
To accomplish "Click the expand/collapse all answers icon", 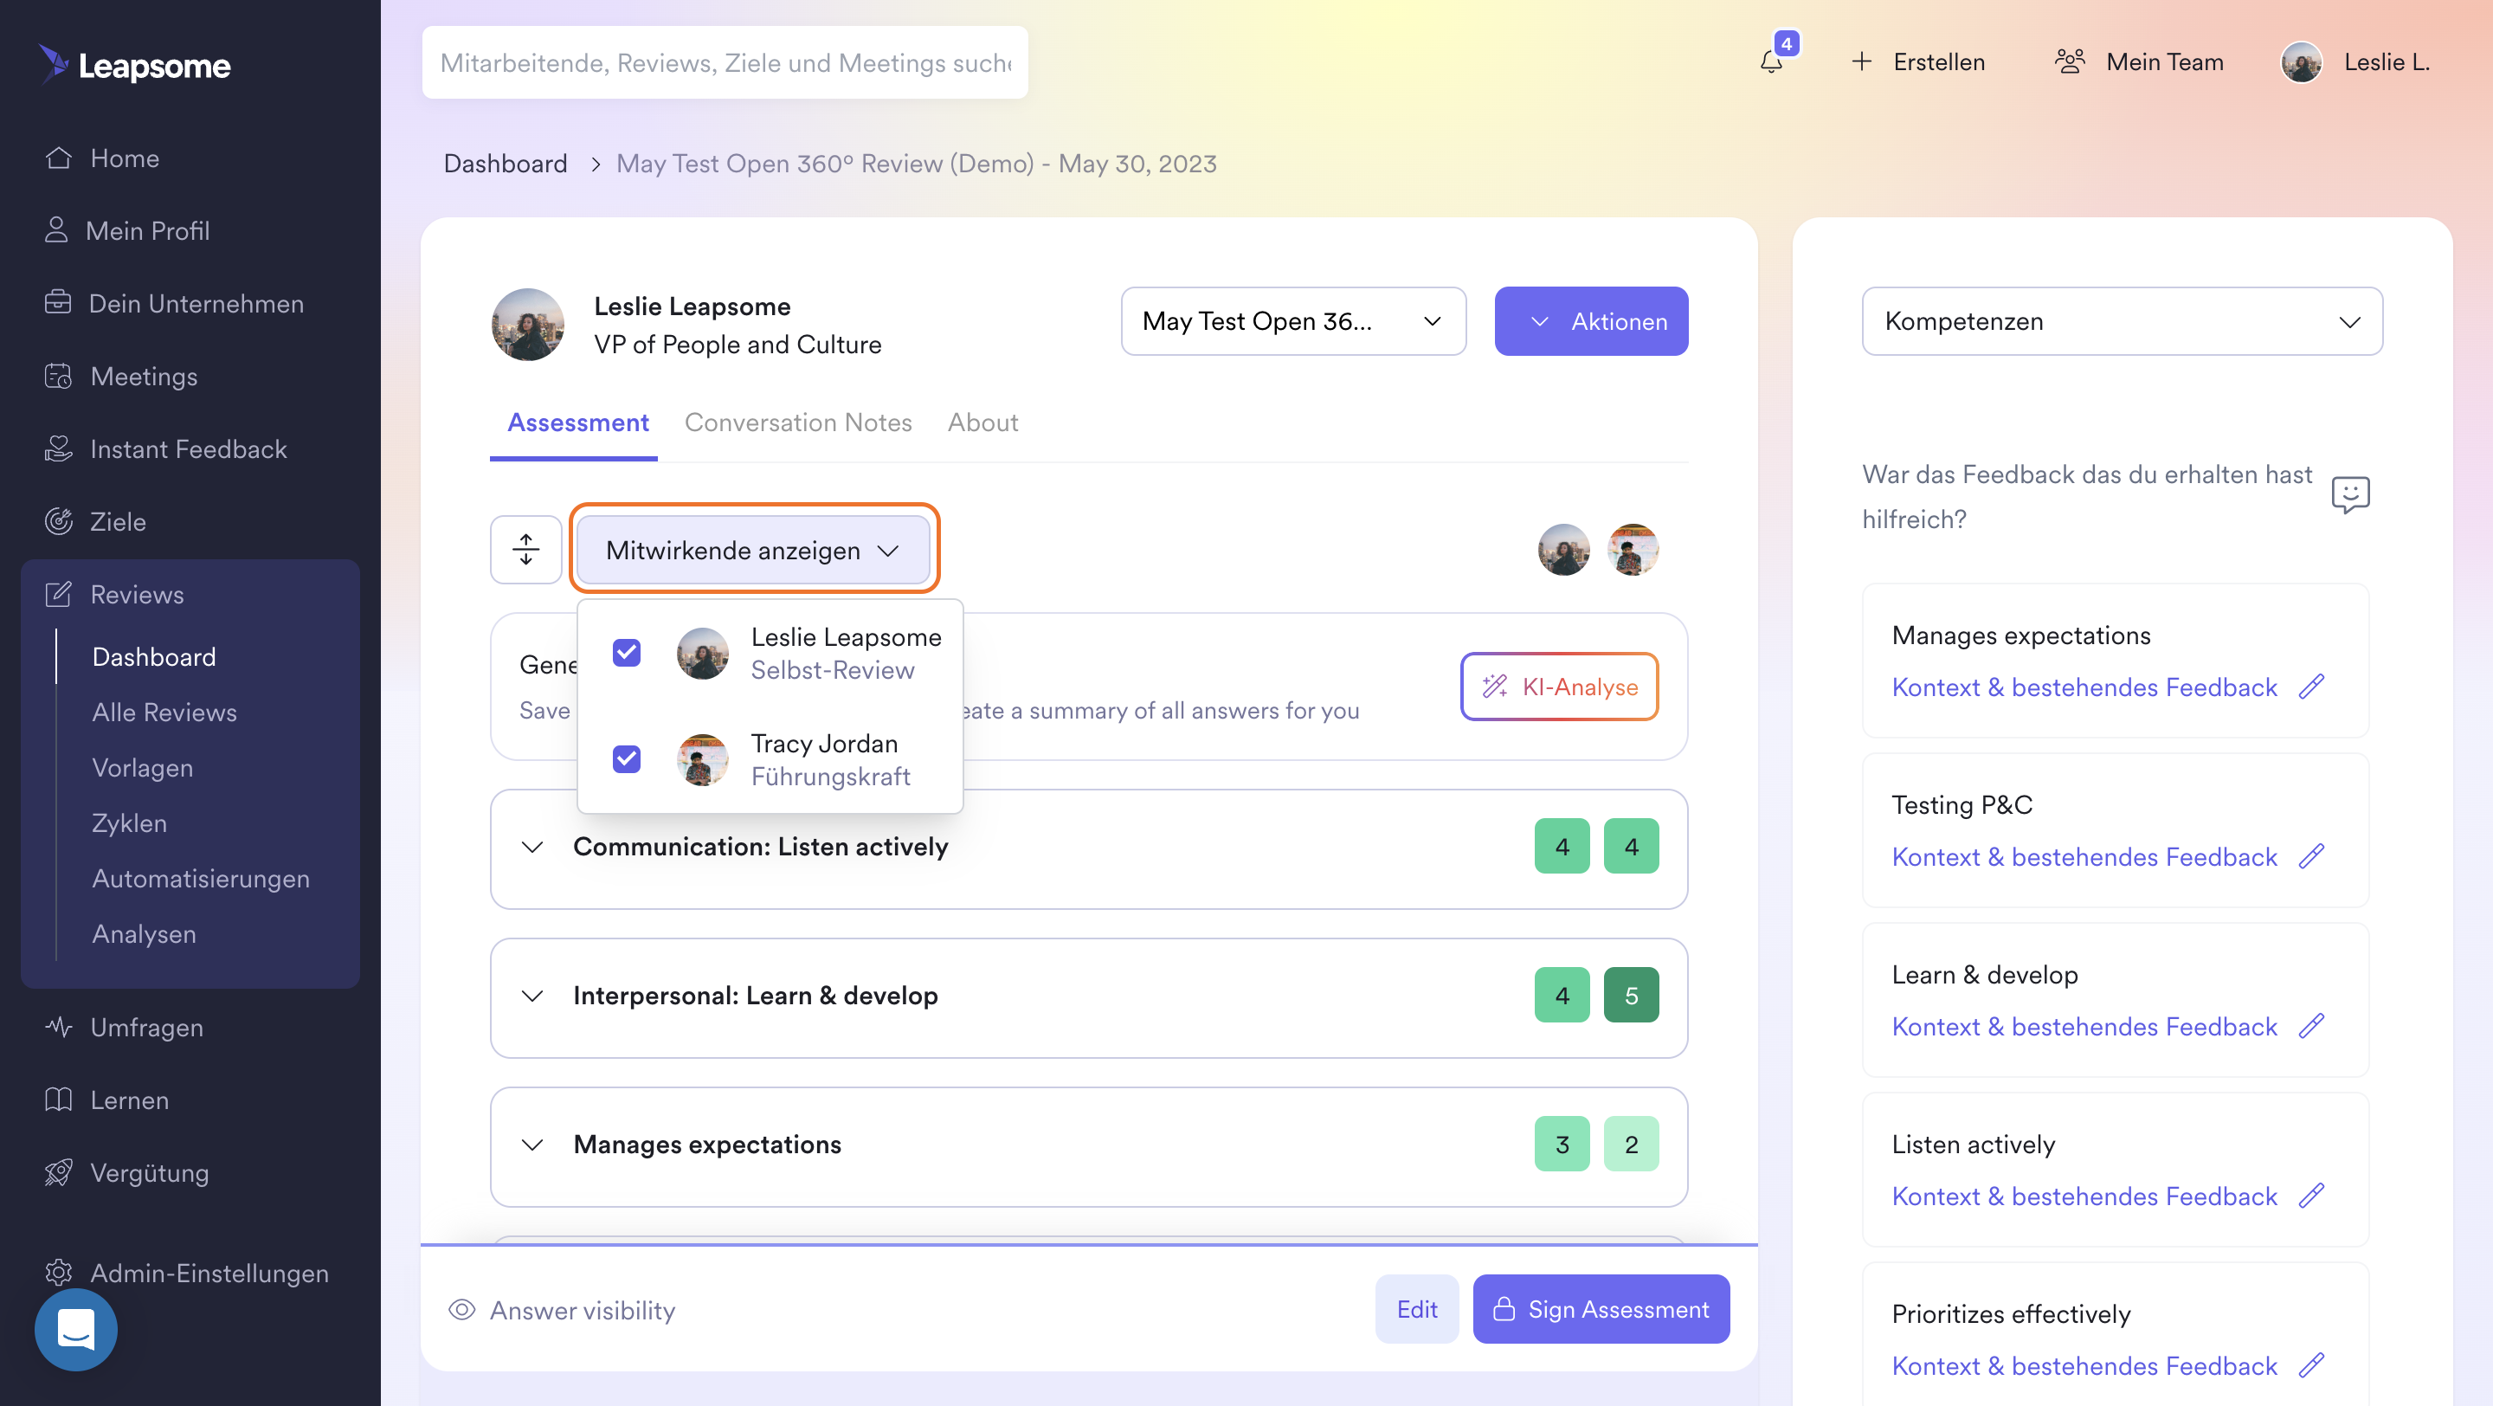I will tap(525, 550).
